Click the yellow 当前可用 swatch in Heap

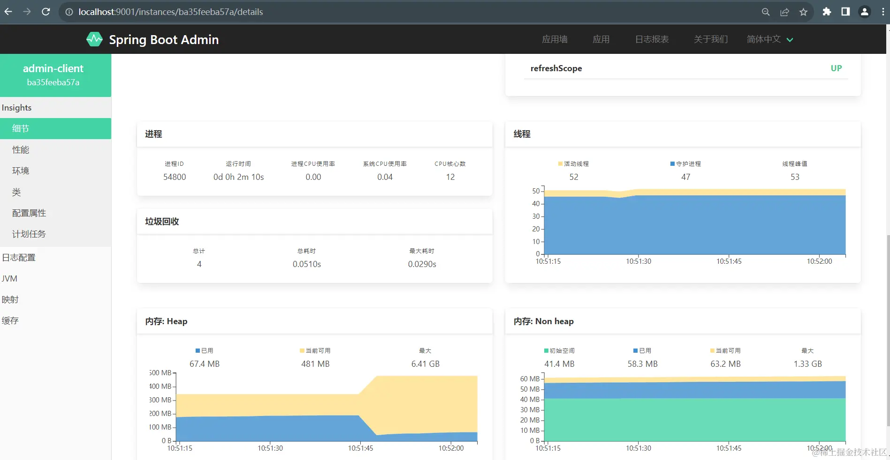point(302,350)
